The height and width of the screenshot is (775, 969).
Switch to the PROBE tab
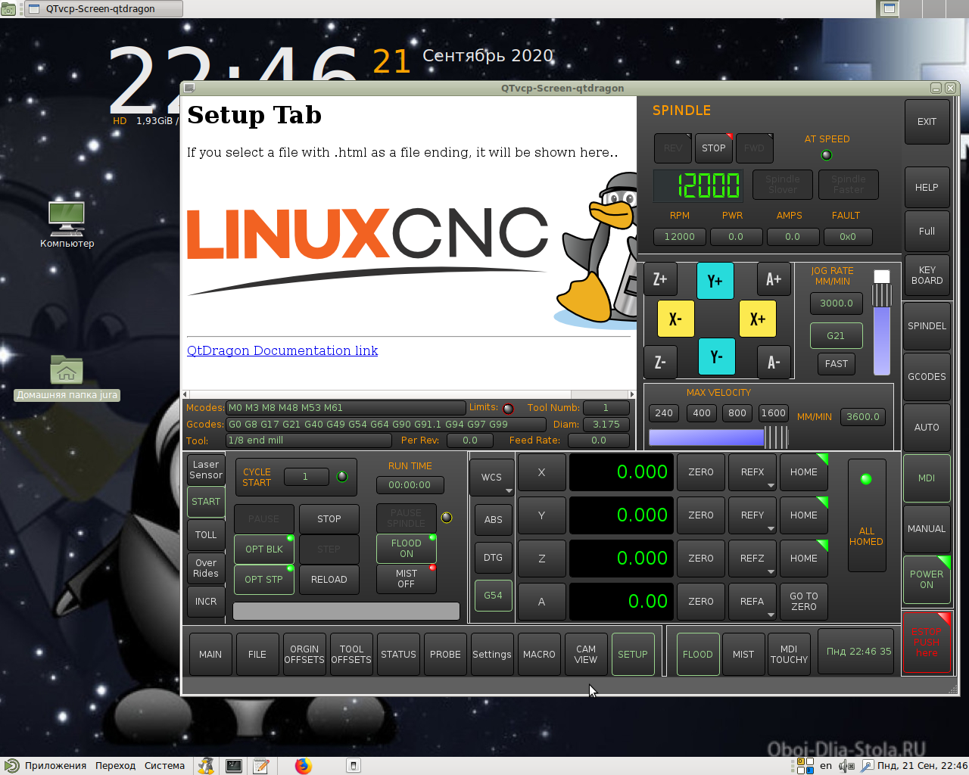point(445,655)
